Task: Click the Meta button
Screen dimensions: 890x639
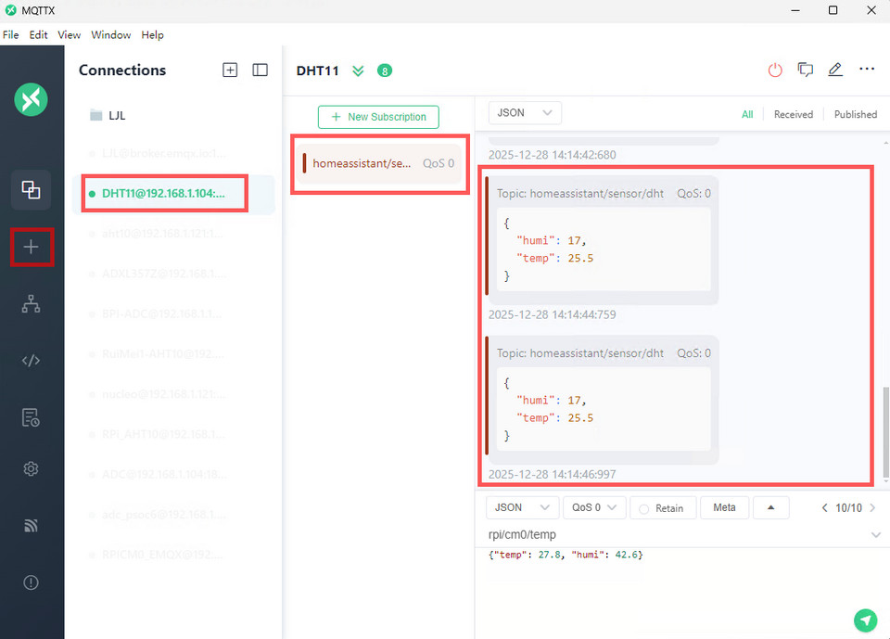Action: click(x=724, y=507)
